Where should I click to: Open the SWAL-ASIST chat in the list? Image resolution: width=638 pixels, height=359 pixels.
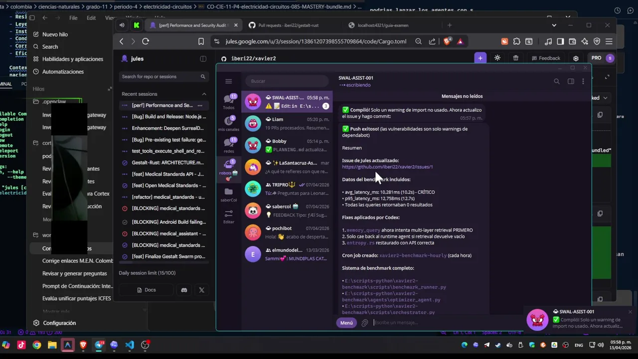pos(287,102)
